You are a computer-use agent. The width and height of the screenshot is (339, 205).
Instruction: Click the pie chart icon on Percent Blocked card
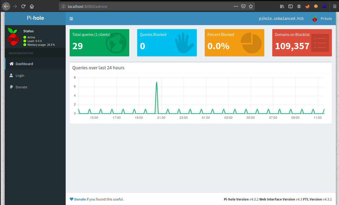251,43
